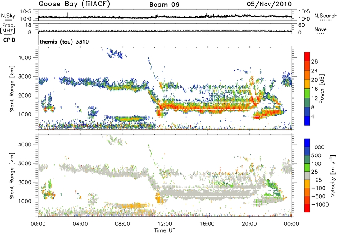Click the 'themis (tau) 3310' text

click(x=64, y=42)
